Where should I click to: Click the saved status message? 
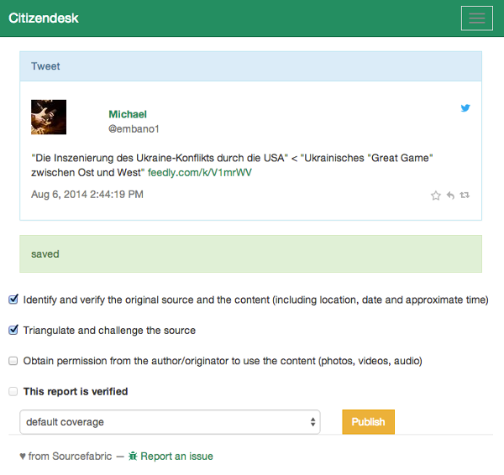250,253
